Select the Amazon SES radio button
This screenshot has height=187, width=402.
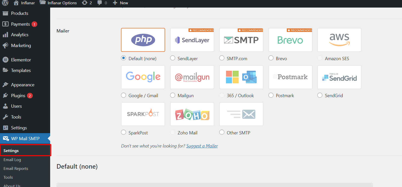click(x=320, y=58)
